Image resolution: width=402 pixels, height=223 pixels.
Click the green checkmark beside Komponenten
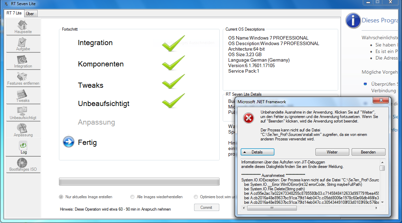pos(173,63)
